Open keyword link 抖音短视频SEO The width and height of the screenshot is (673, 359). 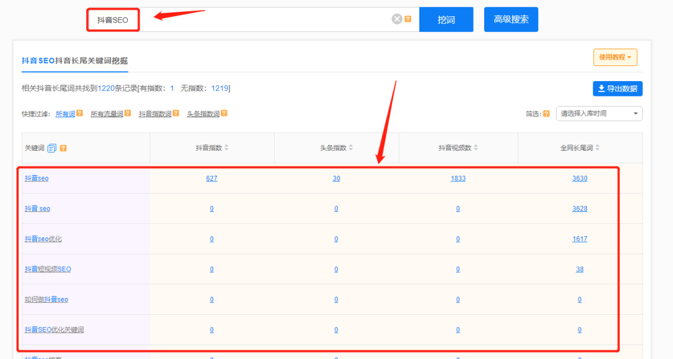[x=47, y=269]
